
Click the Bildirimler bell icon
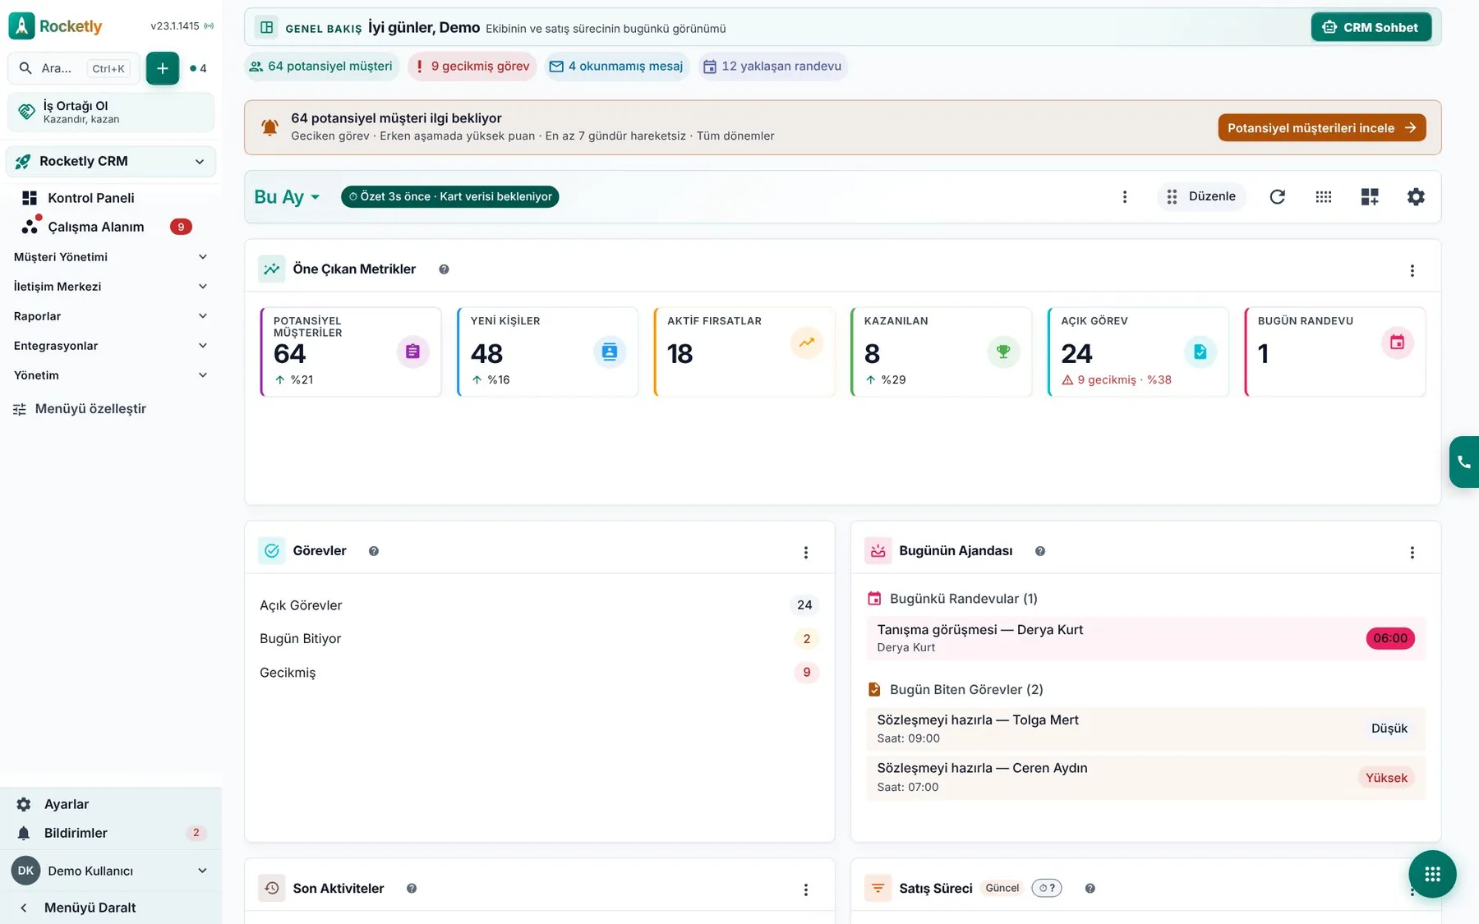[x=24, y=833]
